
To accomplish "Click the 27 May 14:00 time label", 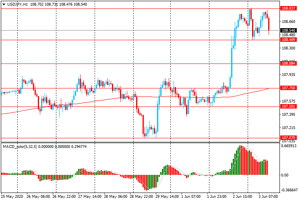I will (90, 197).
